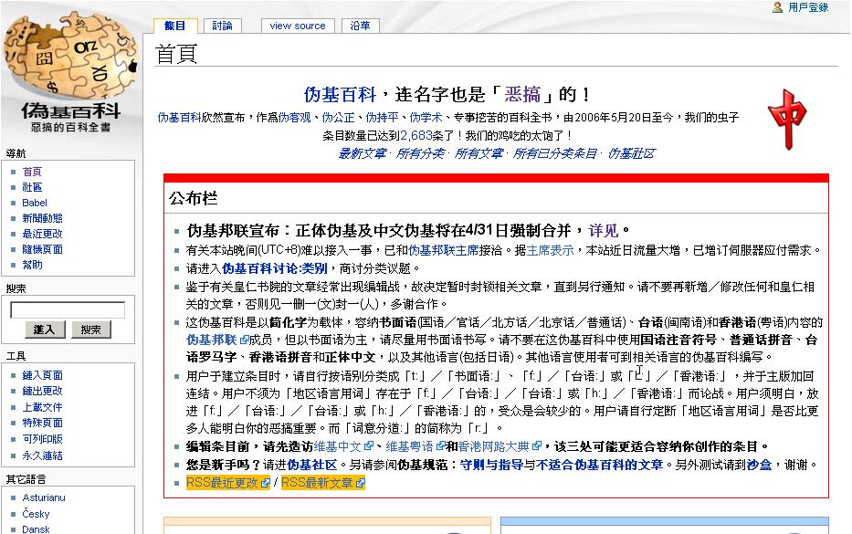The height and width of the screenshot is (534, 852).
Task: Click the red 中 mahjong tile image
Action: coord(787,119)
